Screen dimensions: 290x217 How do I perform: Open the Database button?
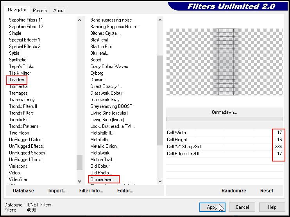[23, 191]
